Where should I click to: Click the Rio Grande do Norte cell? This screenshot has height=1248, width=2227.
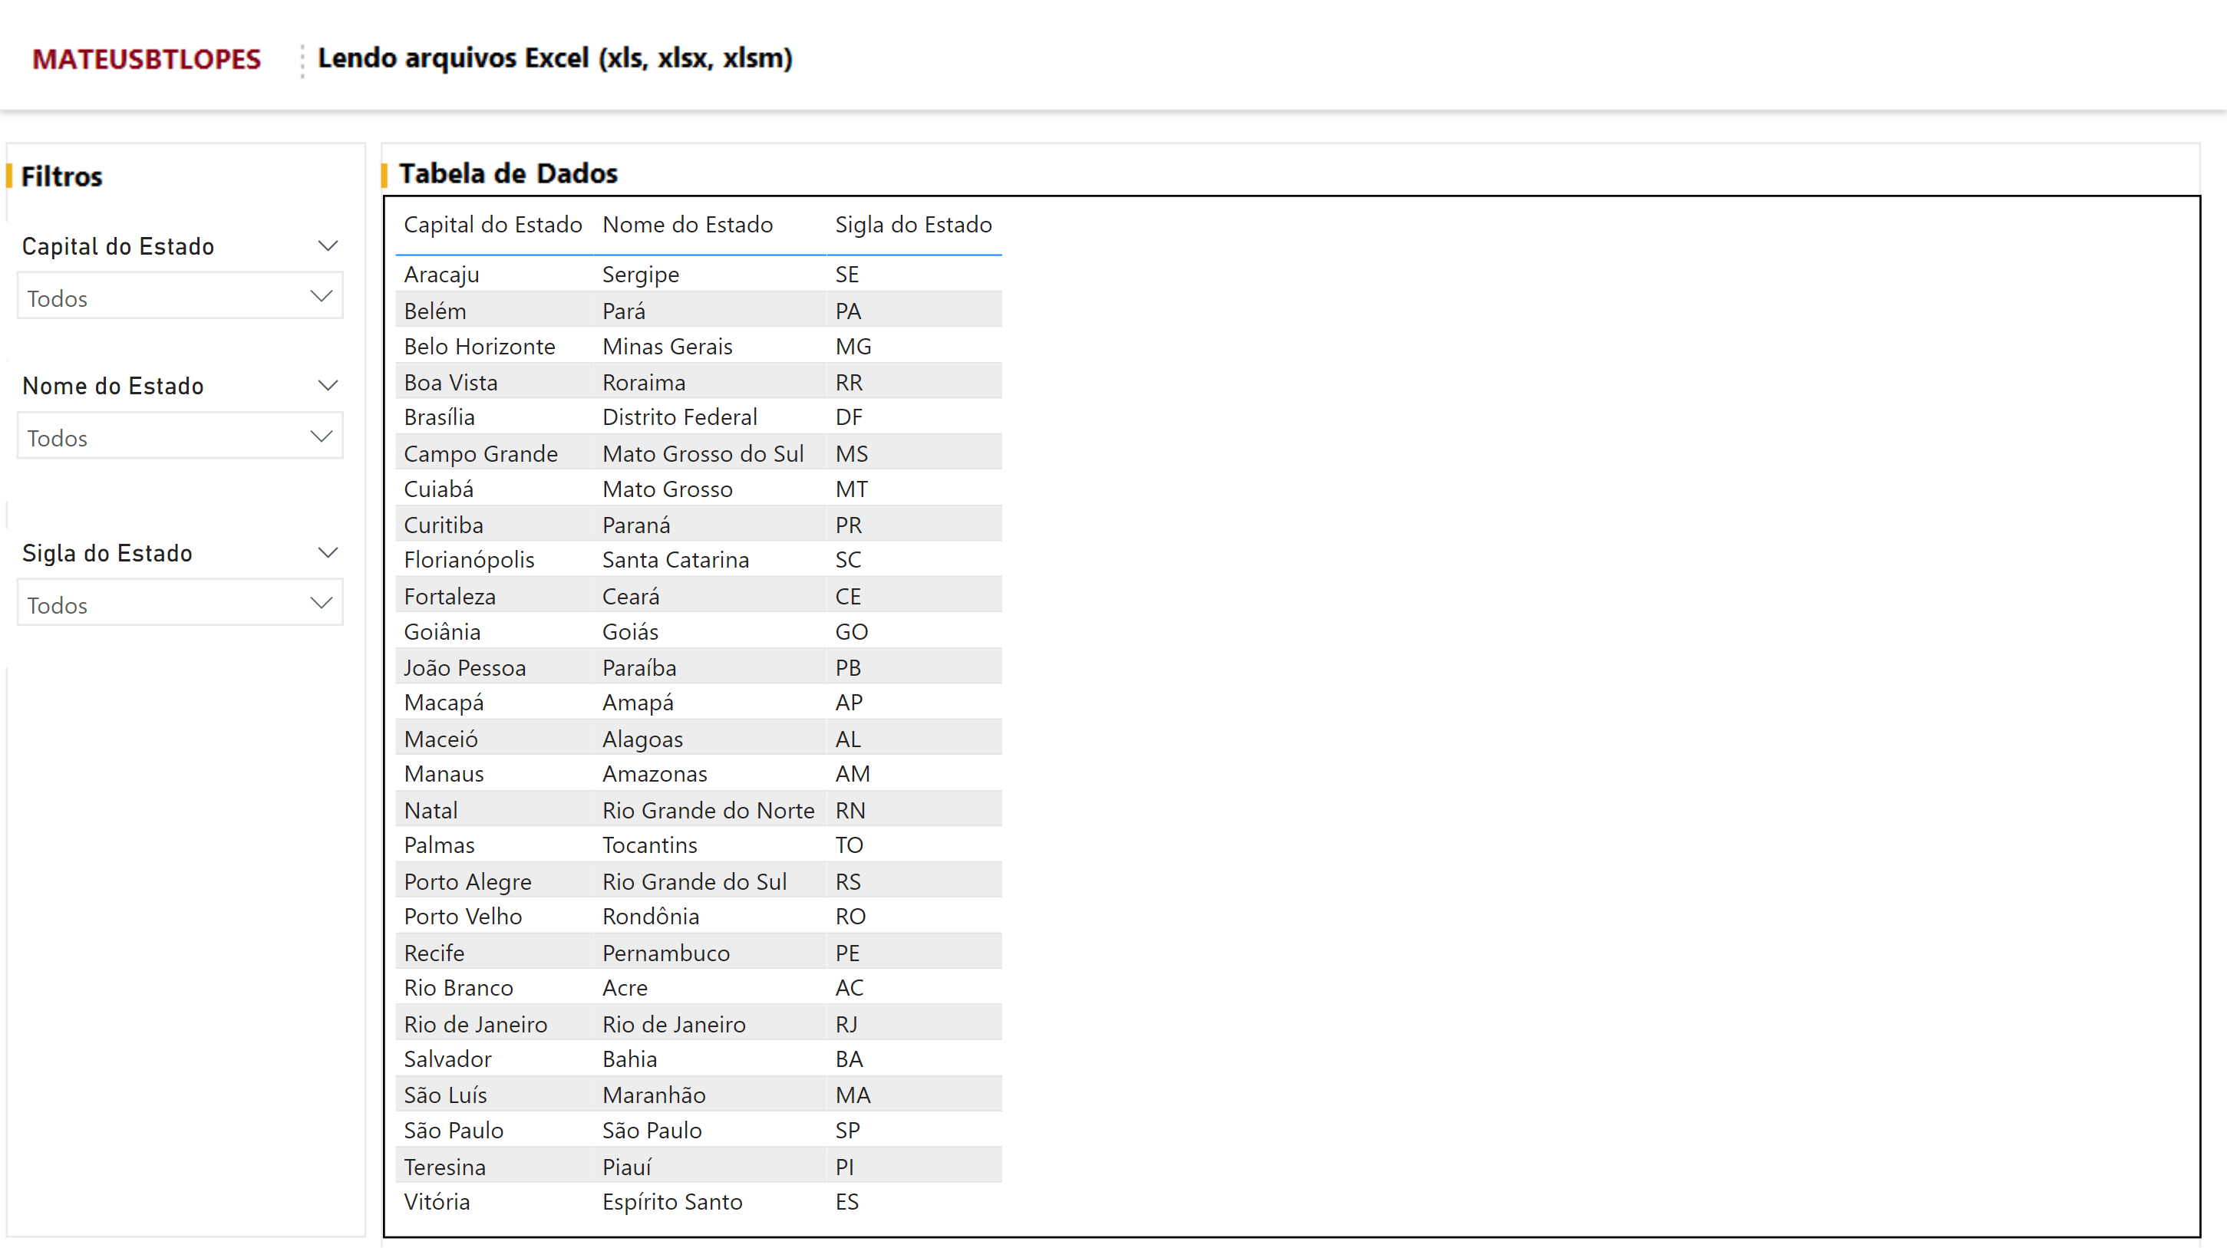708,811
